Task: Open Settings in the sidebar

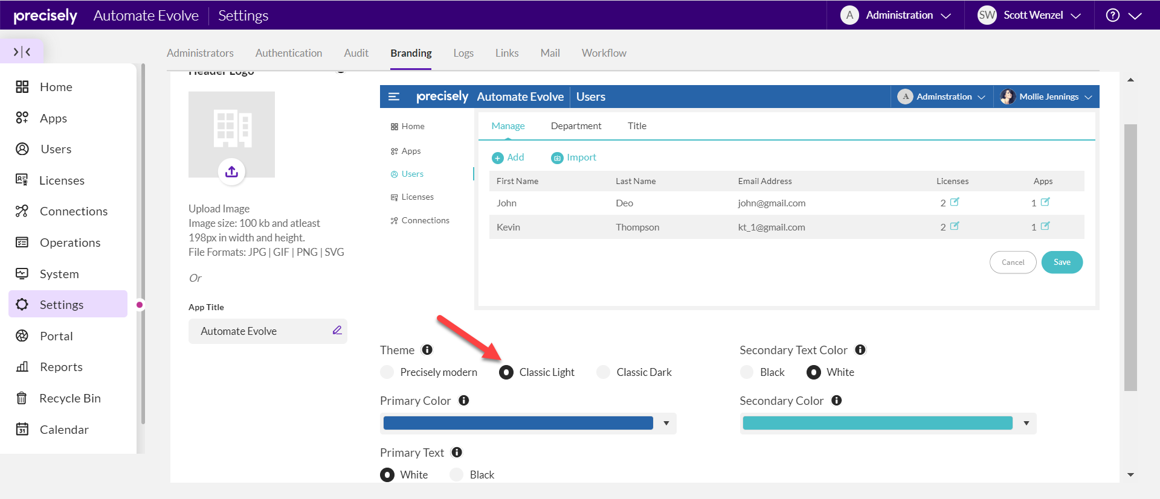Action: point(68,304)
